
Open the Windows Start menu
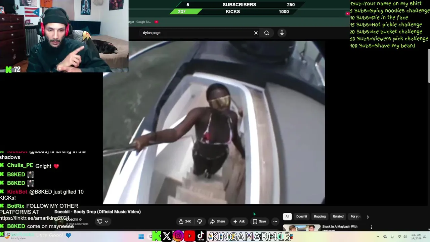pos(141,237)
